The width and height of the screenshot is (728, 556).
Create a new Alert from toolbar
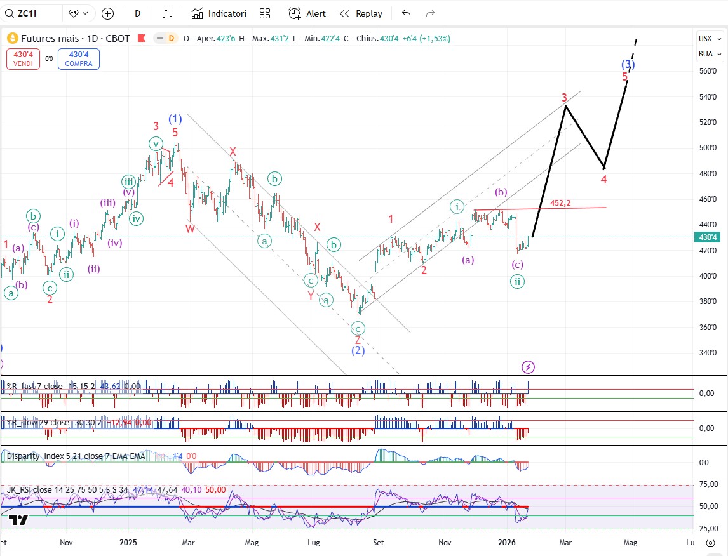pyautogui.click(x=307, y=13)
